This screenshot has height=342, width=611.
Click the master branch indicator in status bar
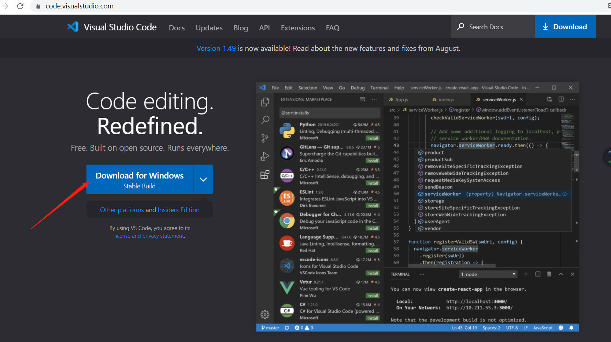pyautogui.click(x=270, y=328)
